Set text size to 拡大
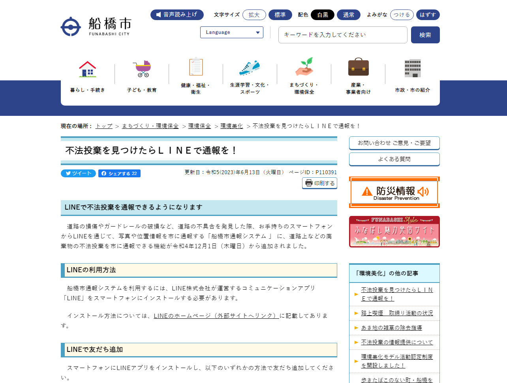 tap(254, 15)
